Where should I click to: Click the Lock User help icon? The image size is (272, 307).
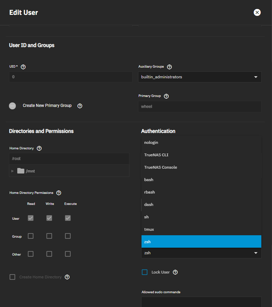click(175, 273)
